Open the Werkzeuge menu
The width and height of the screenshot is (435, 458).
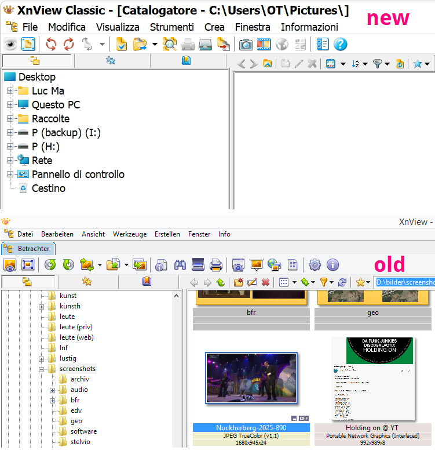click(x=130, y=234)
